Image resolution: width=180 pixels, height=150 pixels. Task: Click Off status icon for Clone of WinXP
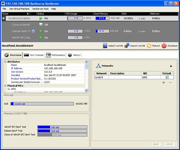pos(41,25)
